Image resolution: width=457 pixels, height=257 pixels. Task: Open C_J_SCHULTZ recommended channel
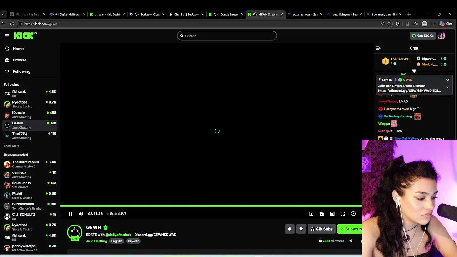pyautogui.click(x=30, y=216)
